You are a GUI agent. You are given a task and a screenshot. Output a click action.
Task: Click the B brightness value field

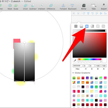pyautogui.click(x=98, y=66)
